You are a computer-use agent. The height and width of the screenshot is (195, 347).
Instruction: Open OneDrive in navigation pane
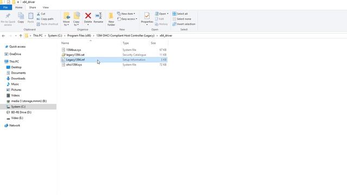(15, 54)
